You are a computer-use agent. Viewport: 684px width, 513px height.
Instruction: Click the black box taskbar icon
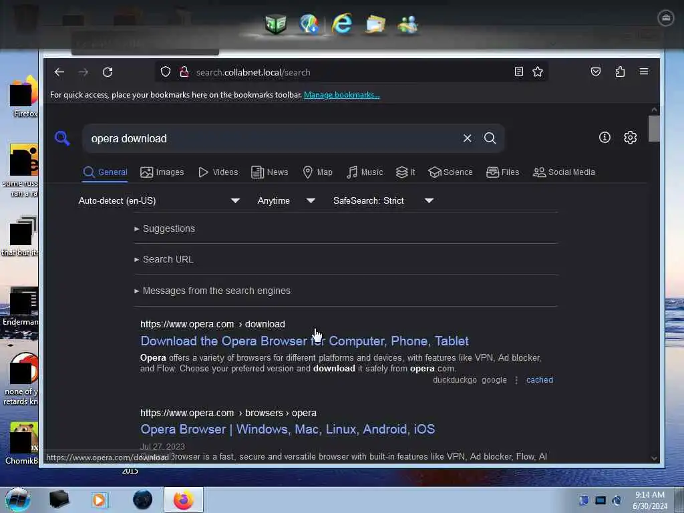(x=59, y=500)
